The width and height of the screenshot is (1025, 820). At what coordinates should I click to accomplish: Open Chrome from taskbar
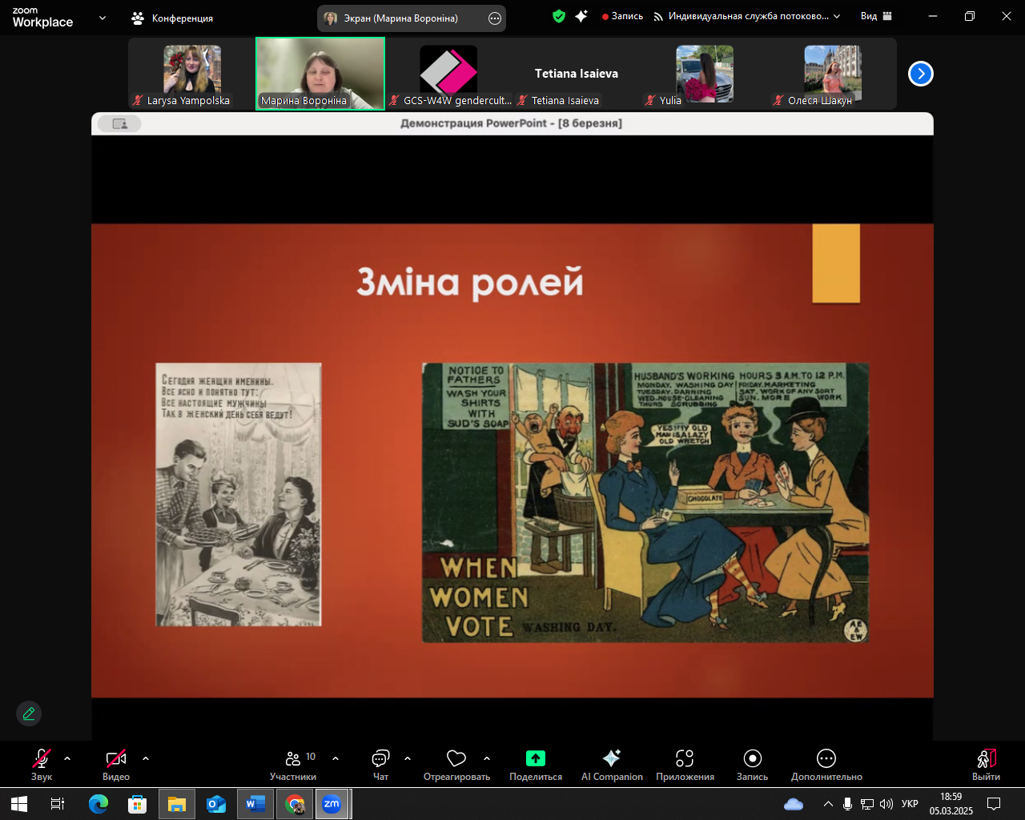point(295,804)
